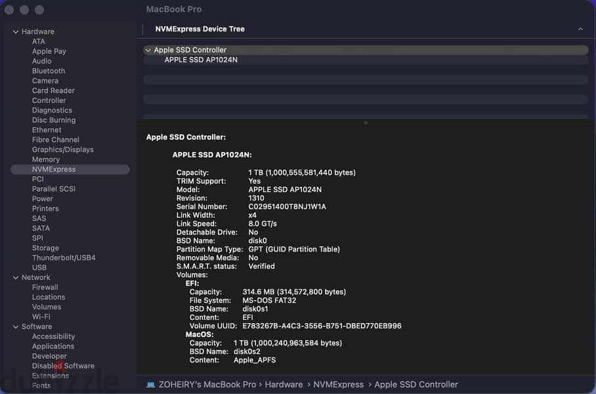Select Printers in the sidebar
Viewport: 596px width, 394px height.
pos(45,209)
